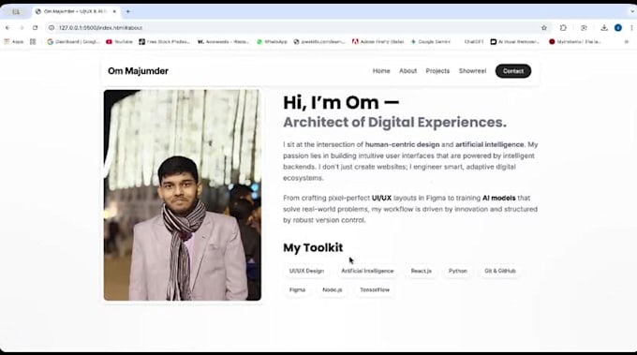637x355 pixels.
Task: Open the Dashboard Google bookmark
Action: coord(73,41)
